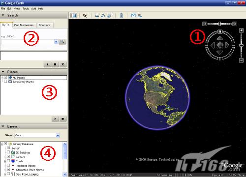Uncheck the Terrain layer checkbox

tap(8, 148)
